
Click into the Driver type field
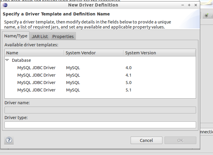click(100, 125)
